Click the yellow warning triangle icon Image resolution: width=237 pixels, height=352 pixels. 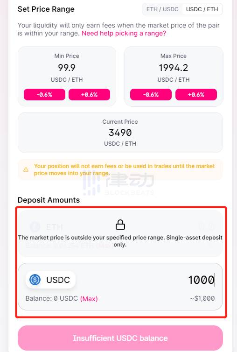[x=26, y=169]
